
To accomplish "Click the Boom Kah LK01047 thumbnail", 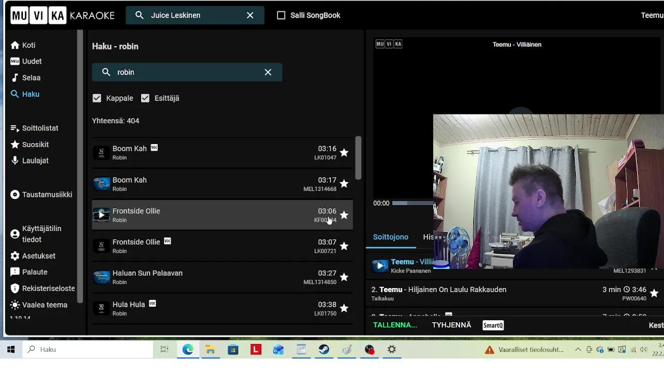I will point(101,153).
